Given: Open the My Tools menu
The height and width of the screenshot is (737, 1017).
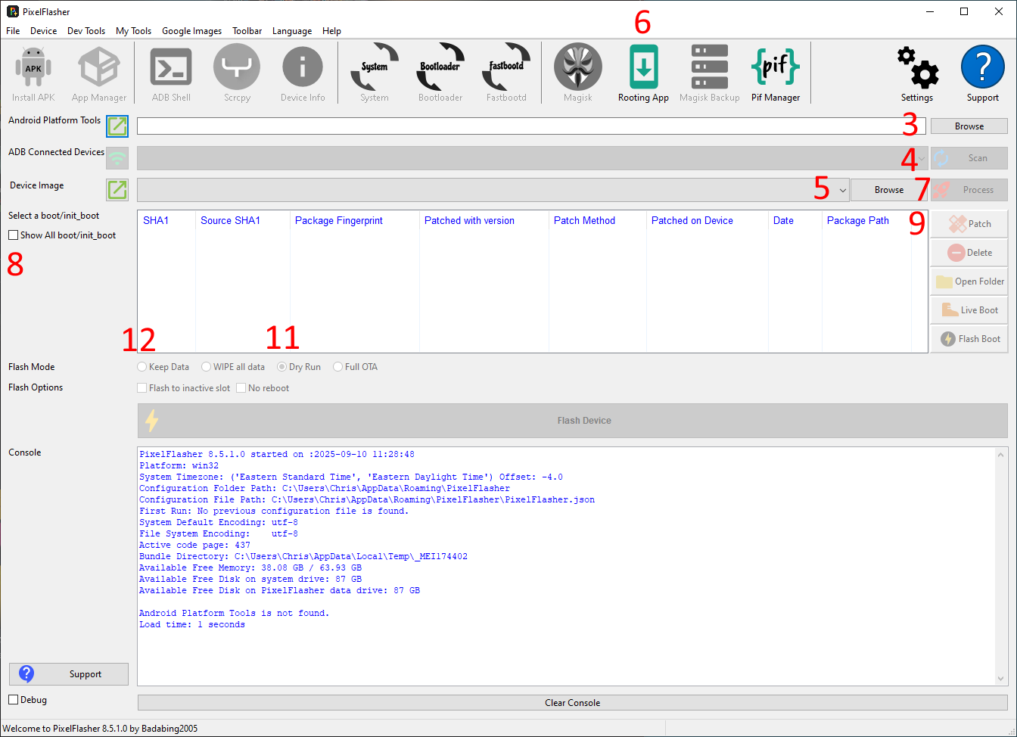Looking at the screenshot, I should pyautogui.click(x=133, y=31).
